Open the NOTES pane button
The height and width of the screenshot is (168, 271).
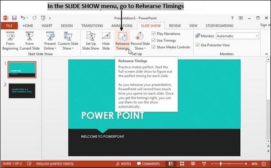[124, 163]
